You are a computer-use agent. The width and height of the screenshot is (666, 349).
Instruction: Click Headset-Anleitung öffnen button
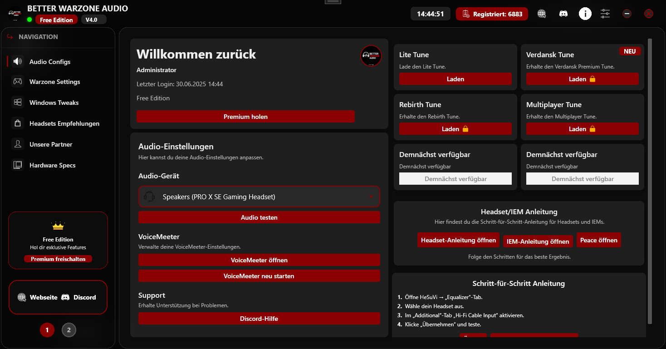pos(458,240)
